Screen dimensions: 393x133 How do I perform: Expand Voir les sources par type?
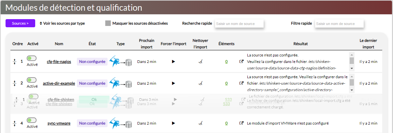(x=62, y=23)
